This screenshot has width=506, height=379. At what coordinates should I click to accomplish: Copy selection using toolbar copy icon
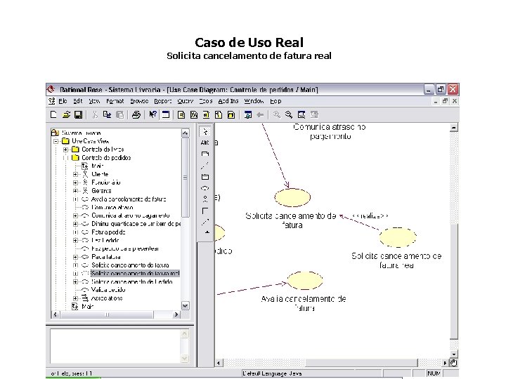tap(107, 114)
